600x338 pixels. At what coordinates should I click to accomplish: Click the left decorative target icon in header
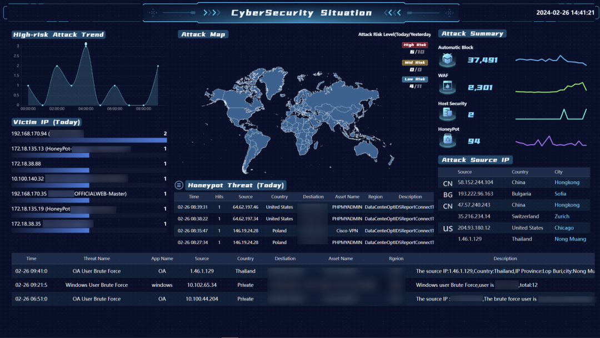tap(154, 13)
